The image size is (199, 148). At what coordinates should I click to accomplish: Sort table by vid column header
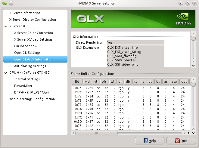click(x=87, y=82)
